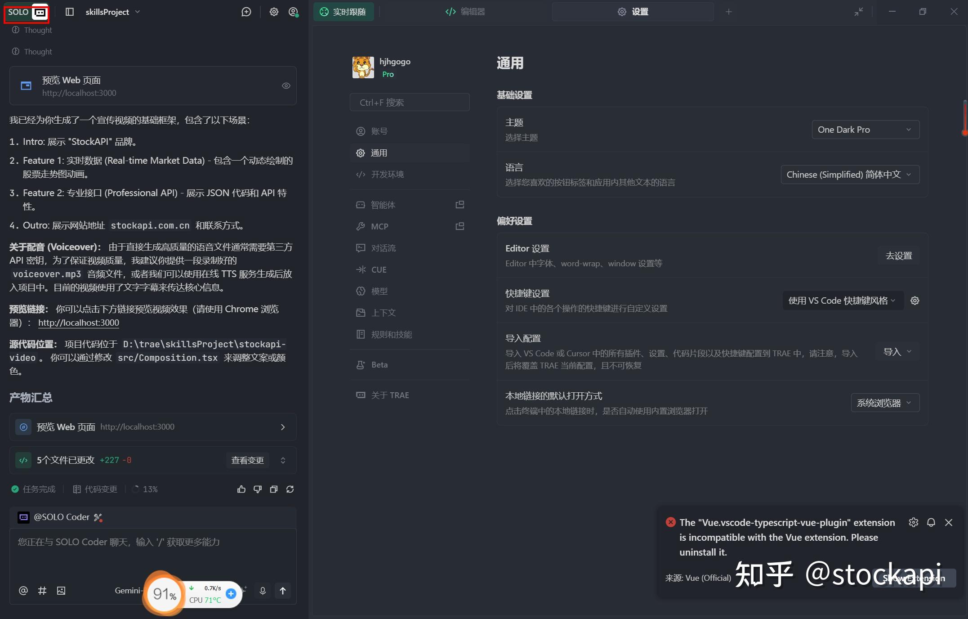Switch to 编辑器 editor tab
The width and height of the screenshot is (968, 619).
(x=465, y=12)
